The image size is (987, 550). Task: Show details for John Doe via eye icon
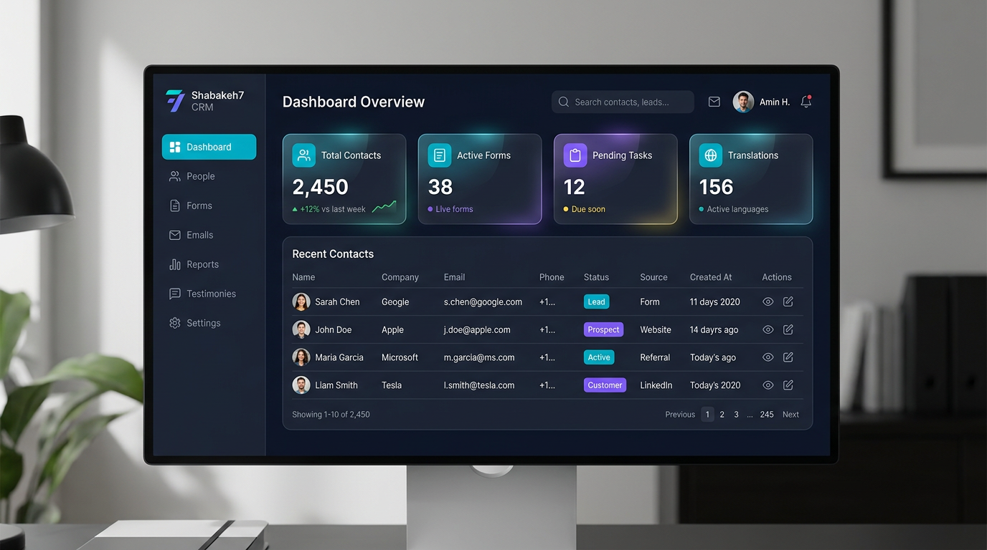pos(768,329)
